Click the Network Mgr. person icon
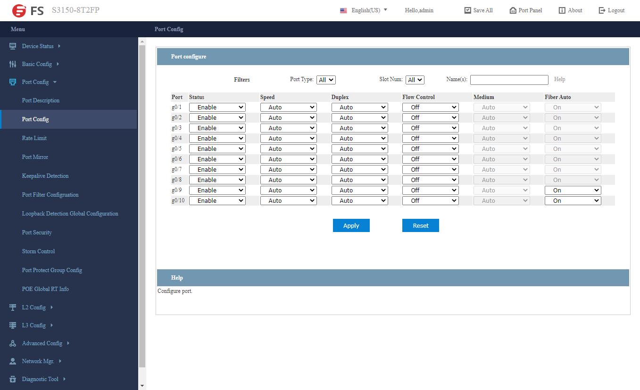 13,361
